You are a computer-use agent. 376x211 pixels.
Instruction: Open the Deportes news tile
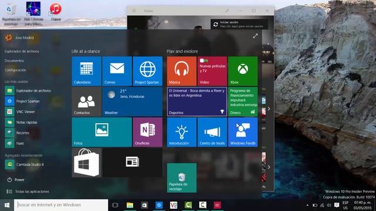pos(197,101)
